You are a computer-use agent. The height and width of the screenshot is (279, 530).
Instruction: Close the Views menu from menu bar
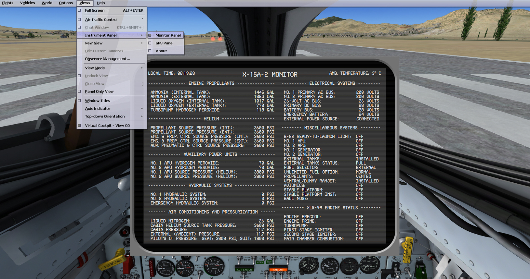coord(85,3)
